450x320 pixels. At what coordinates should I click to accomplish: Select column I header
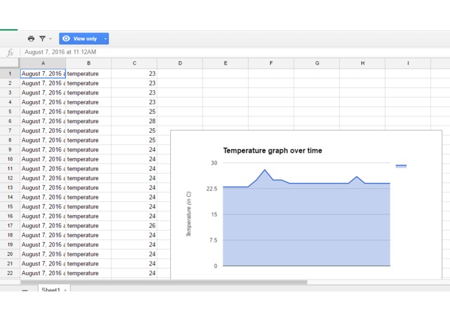(408, 63)
